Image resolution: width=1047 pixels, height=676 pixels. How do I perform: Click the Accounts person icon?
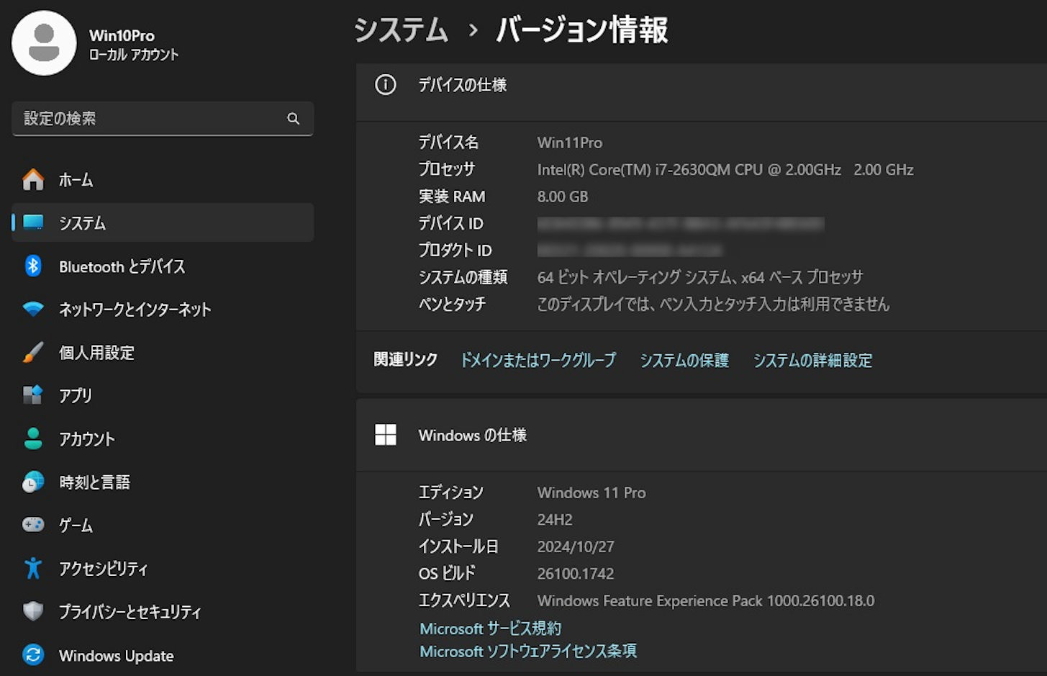tap(33, 438)
